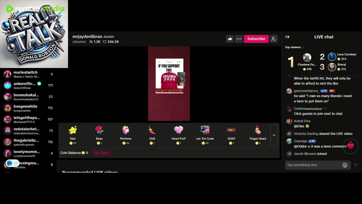362x204 pixels.
Task: Send a Star gift
Action: click(x=73, y=135)
